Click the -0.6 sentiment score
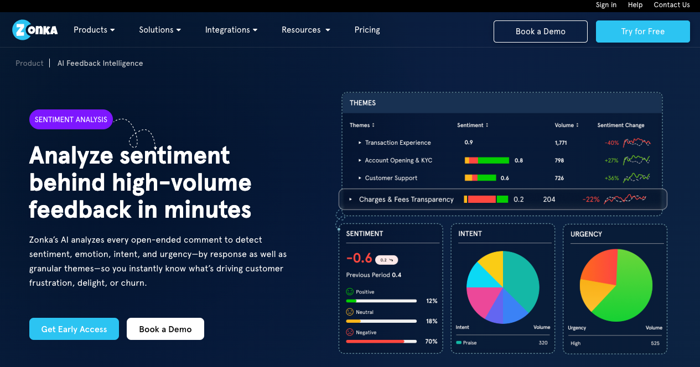The width and height of the screenshot is (700, 367). 359,258
